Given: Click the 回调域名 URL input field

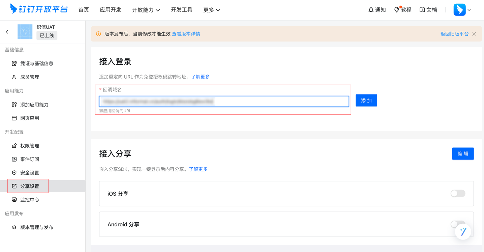Looking at the screenshot, I should click(x=224, y=101).
